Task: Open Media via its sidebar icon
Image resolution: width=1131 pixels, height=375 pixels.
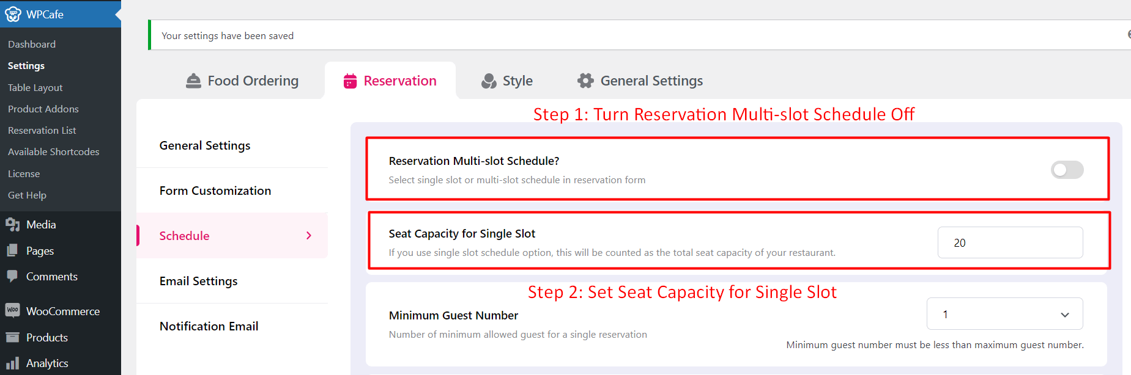Action: point(12,225)
